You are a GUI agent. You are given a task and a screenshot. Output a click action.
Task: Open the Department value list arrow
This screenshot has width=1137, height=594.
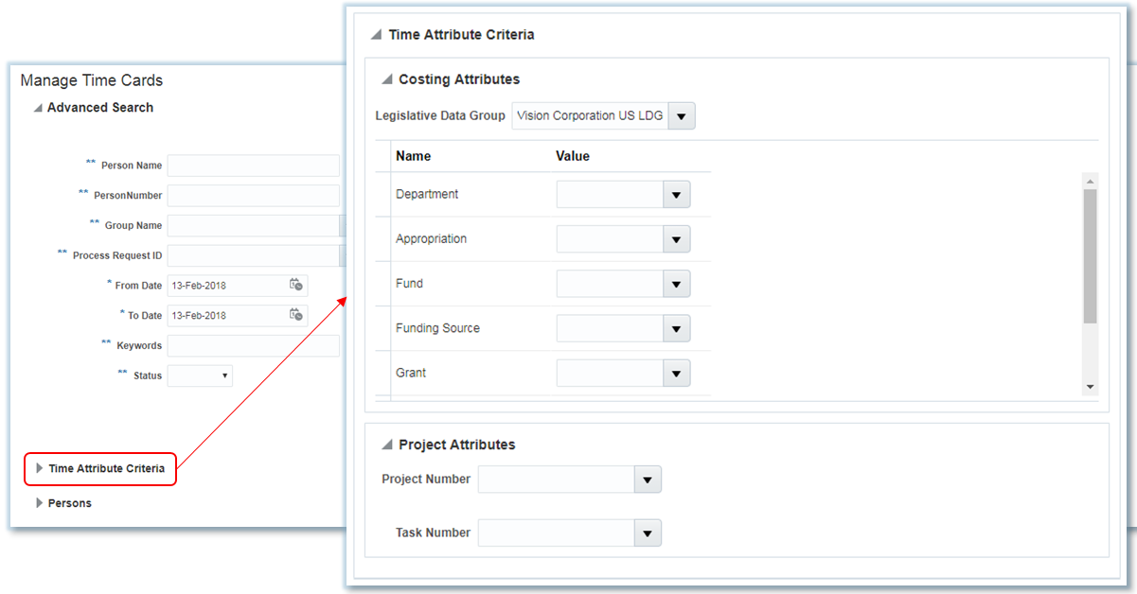pyautogui.click(x=677, y=194)
